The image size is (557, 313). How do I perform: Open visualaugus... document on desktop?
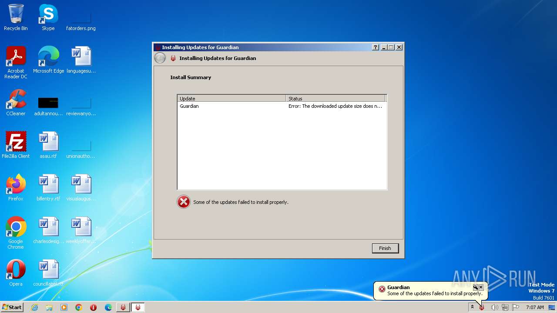(81, 188)
